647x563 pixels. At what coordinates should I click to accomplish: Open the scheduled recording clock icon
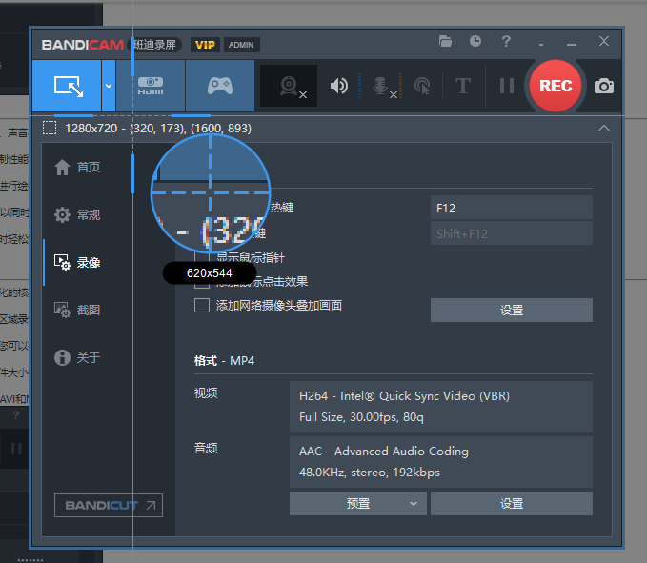tap(475, 41)
